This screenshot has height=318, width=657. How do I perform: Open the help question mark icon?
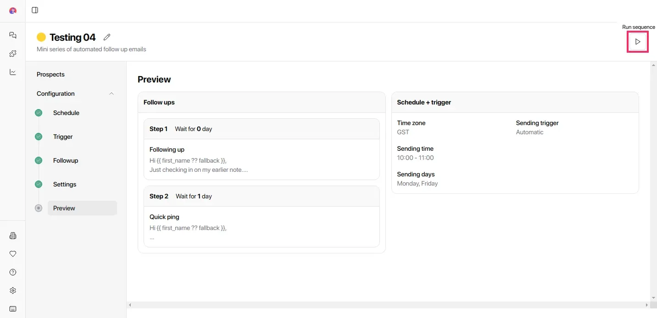[13, 272]
